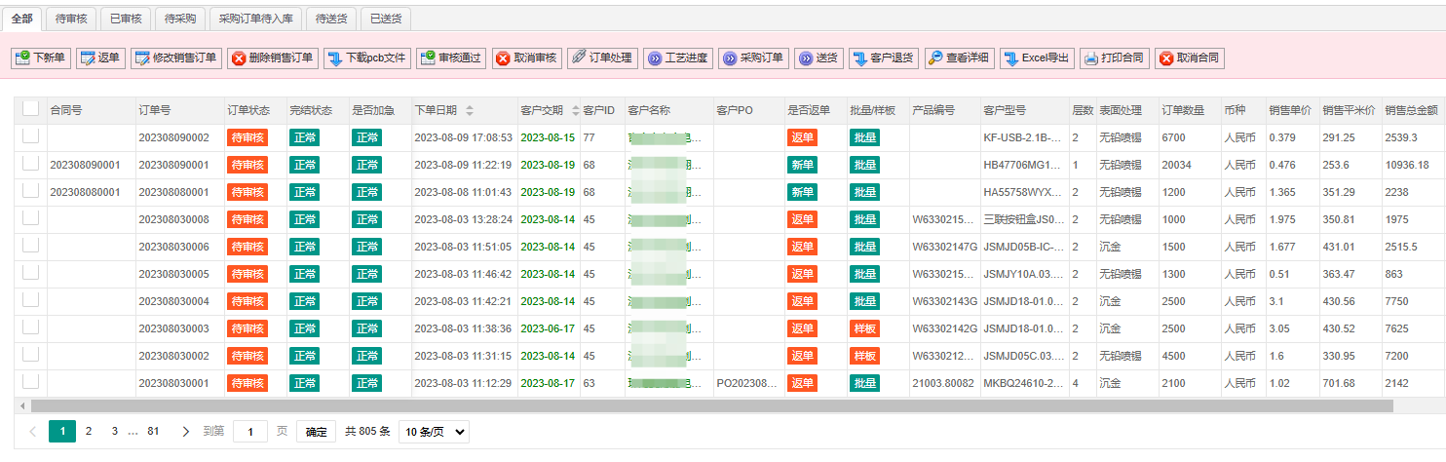Viewport: 1446px width, 462px height.
Task: Check the row for order 202308090002
Action: pyautogui.click(x=30, y=137)
